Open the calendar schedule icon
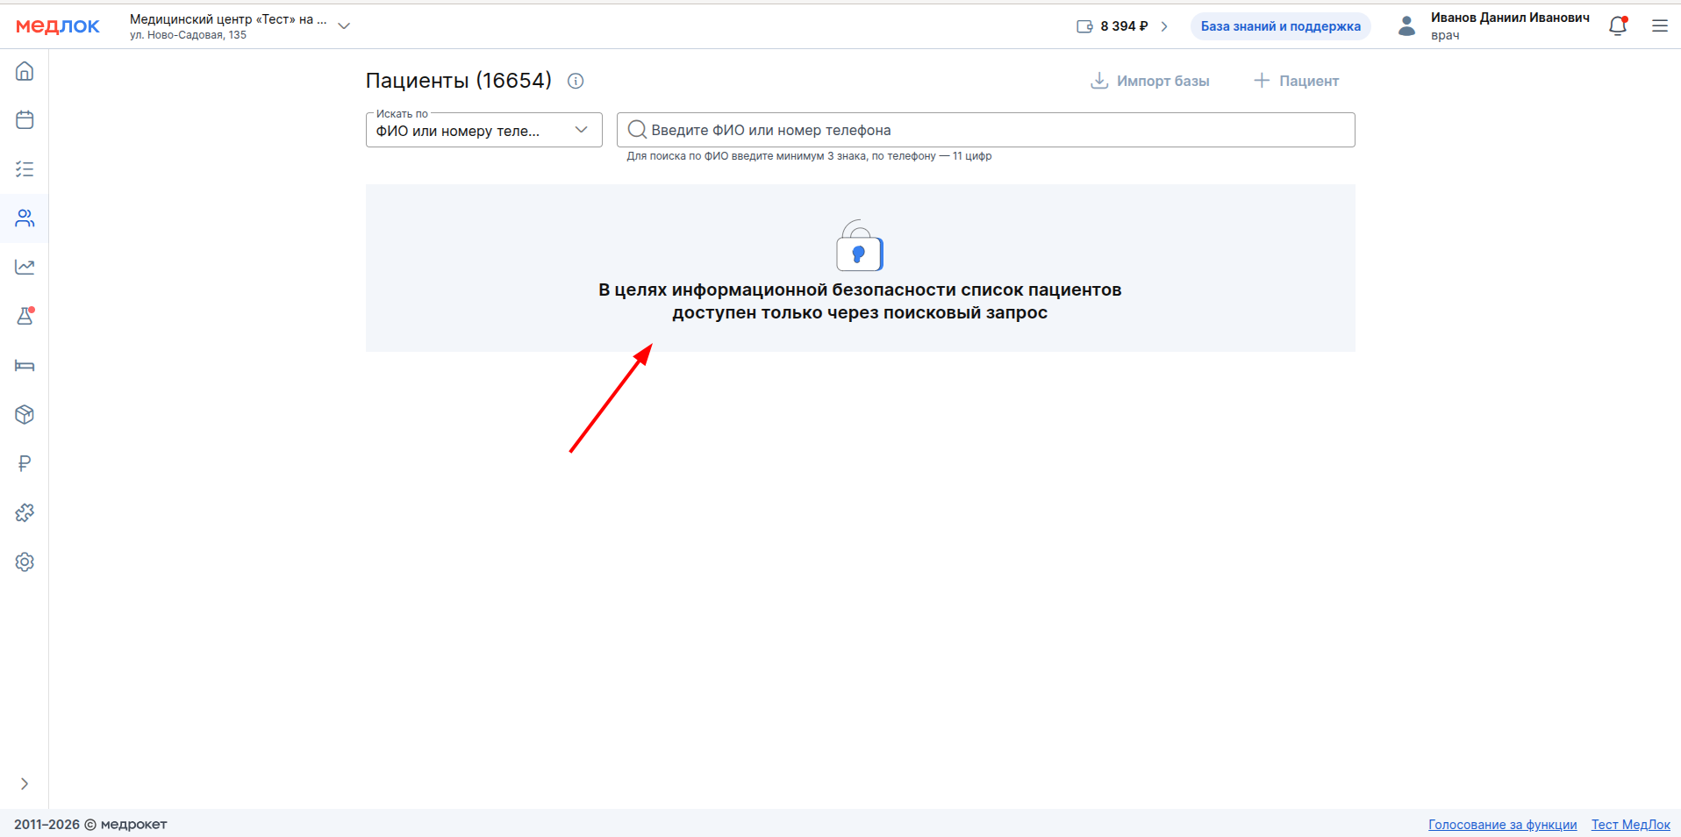Image resolution: width=1681 pixels, height=837 pixels. [x=25, y=120]
